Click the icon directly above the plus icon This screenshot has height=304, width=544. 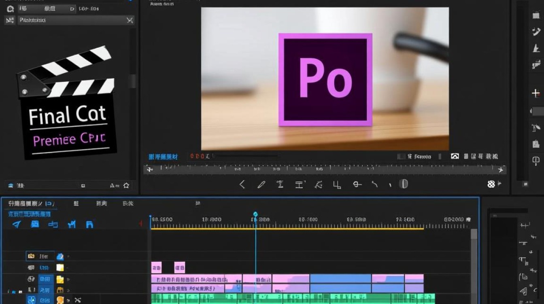pos(536,64)
